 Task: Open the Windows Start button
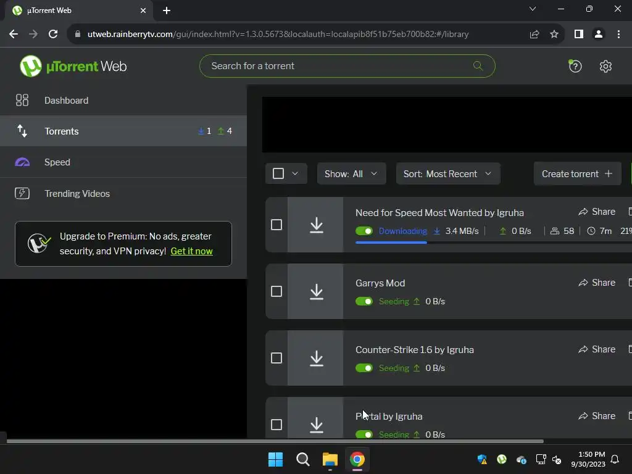(276, 459)
